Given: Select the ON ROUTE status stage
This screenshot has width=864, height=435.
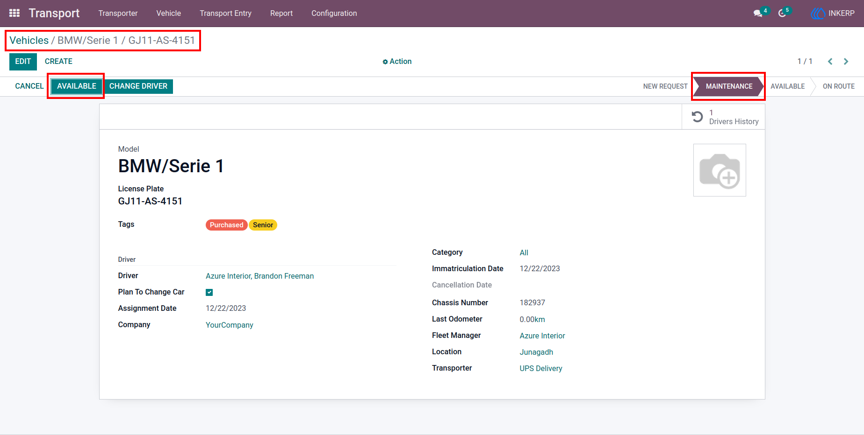Looking at the screenshot, I should coord(839,86).
